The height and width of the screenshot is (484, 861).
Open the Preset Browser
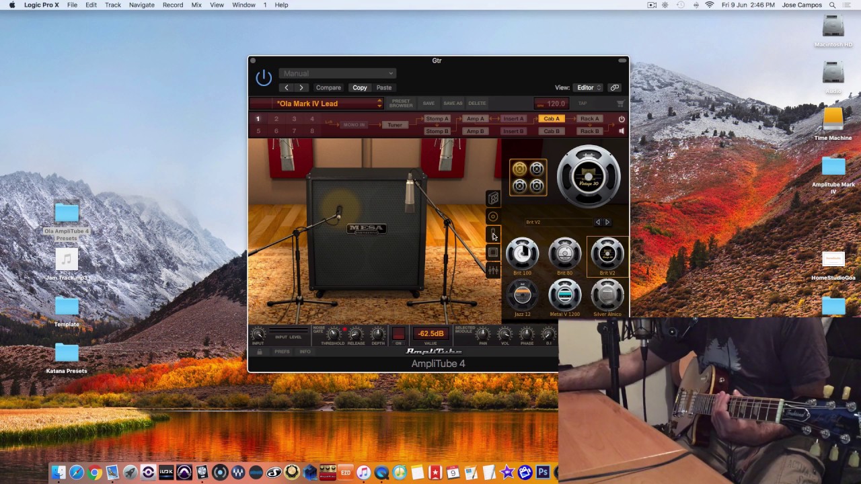tap(401, 104)
